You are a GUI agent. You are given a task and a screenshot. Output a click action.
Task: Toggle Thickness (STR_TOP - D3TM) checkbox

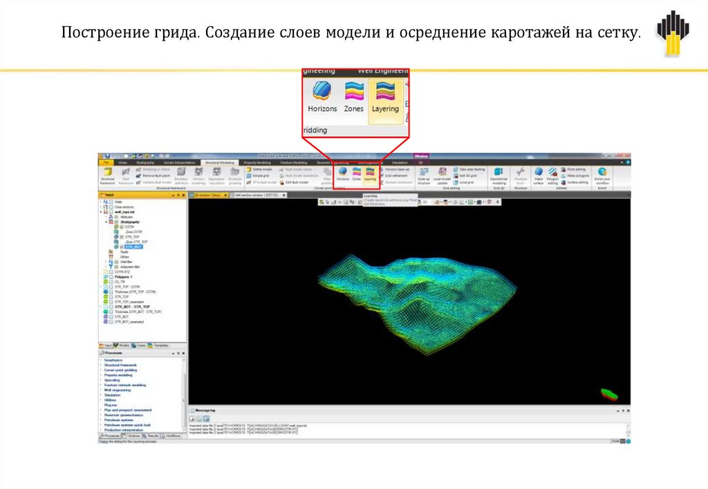tap(111, 292)
